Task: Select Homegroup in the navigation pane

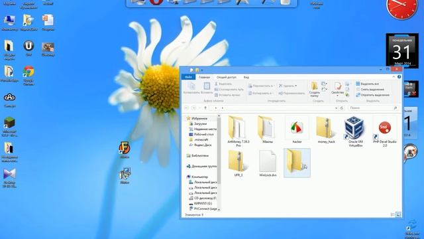Action: pyautogui.click(x=201, y=166)
